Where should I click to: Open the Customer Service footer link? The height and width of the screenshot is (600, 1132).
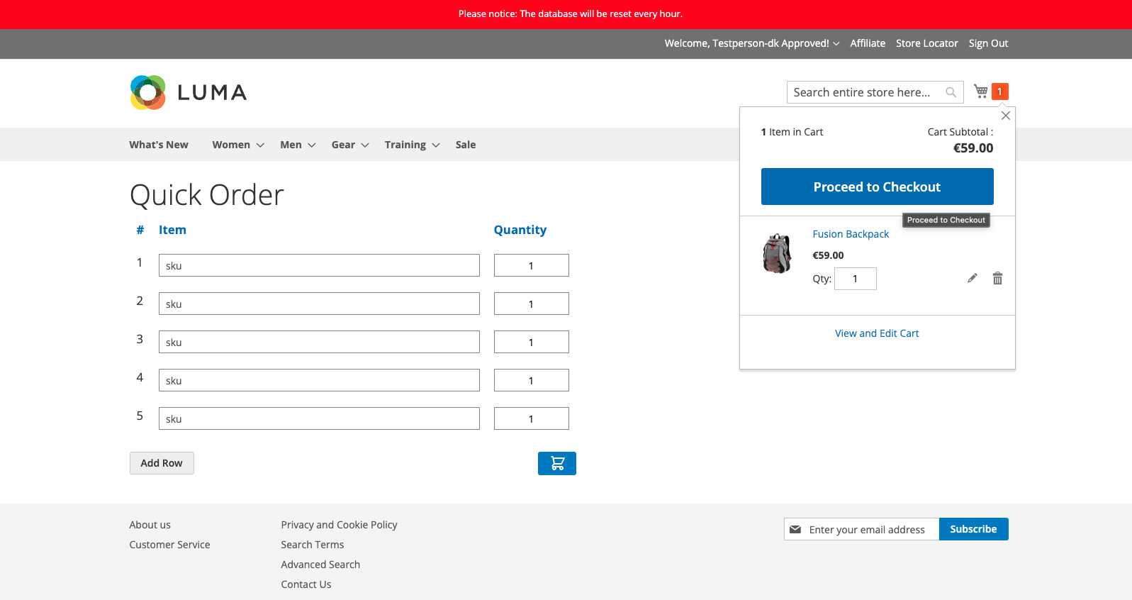pos(169,545)
